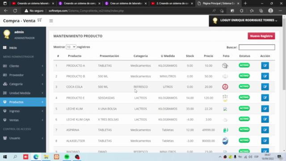
Task: Edit ASPIRINA row with pencil button
Action: [265, 130]
